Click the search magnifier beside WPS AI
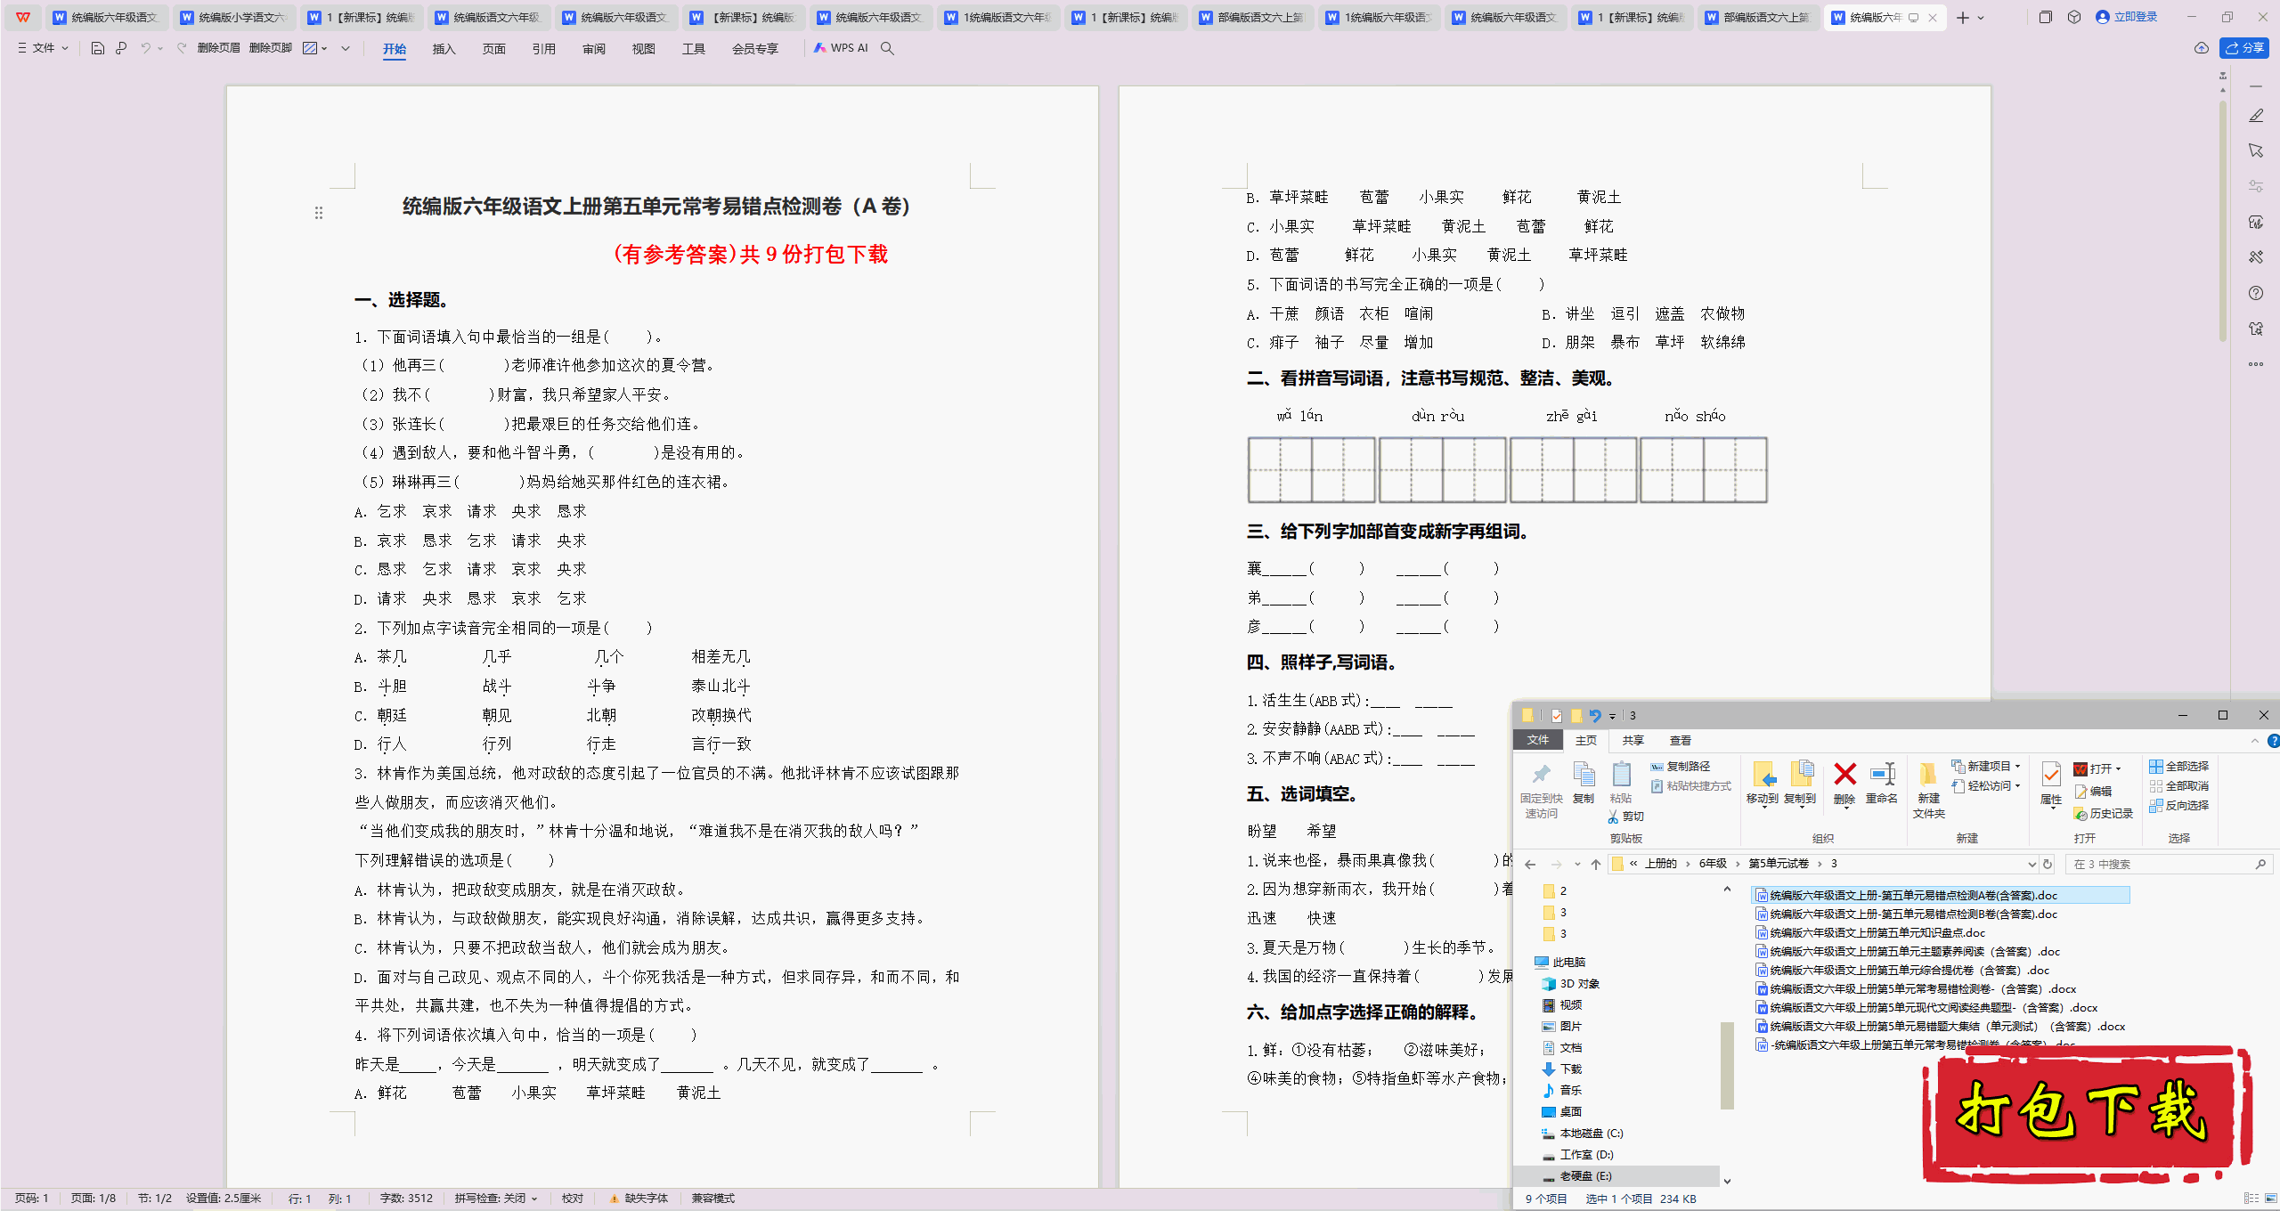 click(887, 48)
